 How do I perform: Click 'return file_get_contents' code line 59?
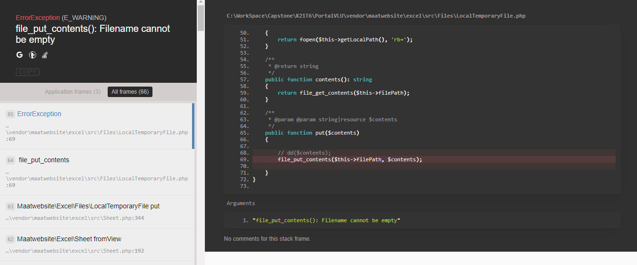[x=344, y=93]
